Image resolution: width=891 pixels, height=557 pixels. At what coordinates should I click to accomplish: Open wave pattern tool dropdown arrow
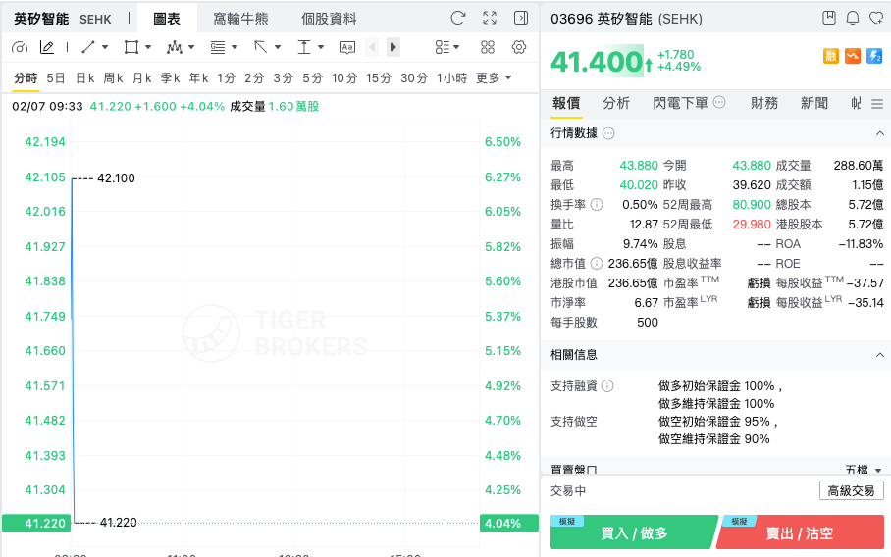(x=191, y=47)
